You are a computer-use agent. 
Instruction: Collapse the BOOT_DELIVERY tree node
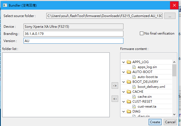tap(123, 82)
